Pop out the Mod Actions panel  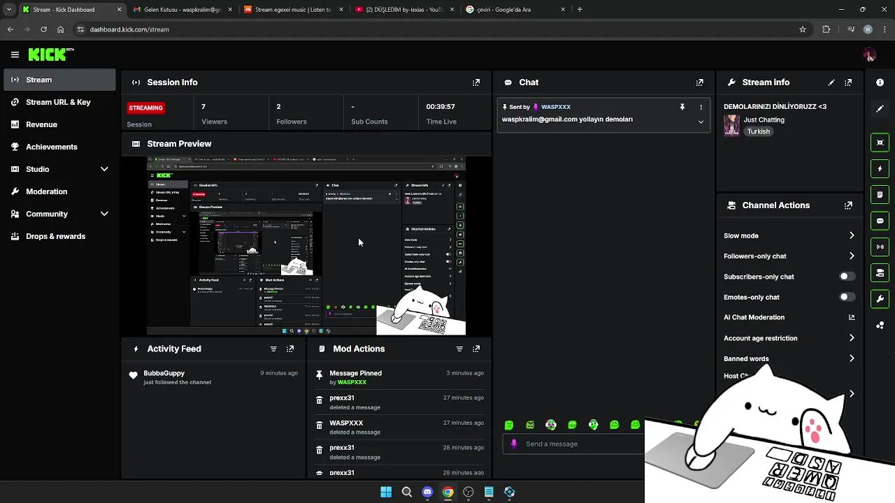(x=476, y=349)
